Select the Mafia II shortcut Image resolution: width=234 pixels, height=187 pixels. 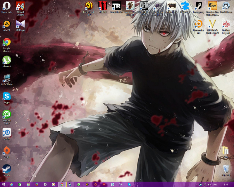103,8
